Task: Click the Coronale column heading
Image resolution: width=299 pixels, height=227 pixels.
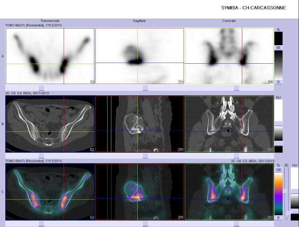Action: (229, 21)
